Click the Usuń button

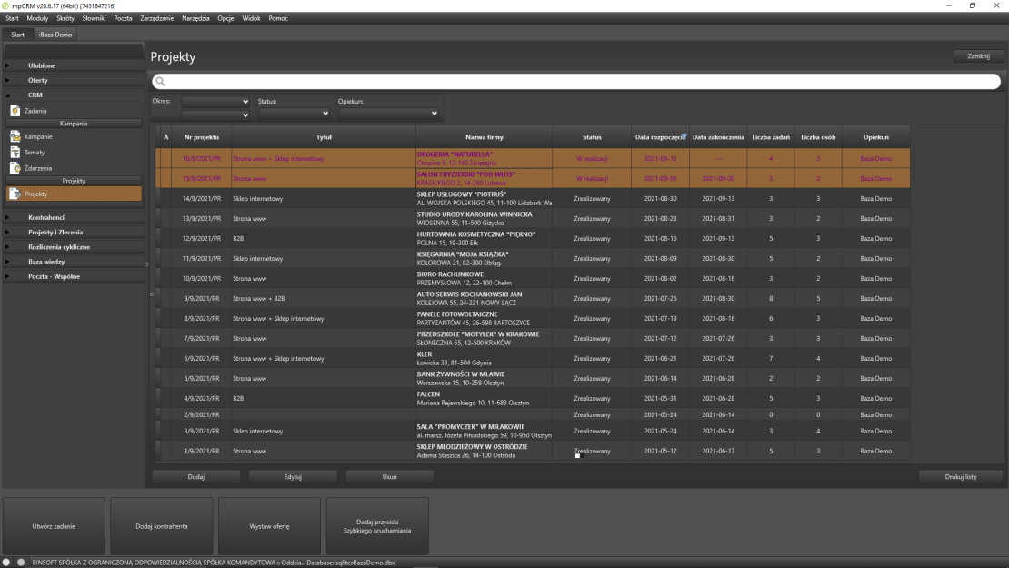click(389, 477)
